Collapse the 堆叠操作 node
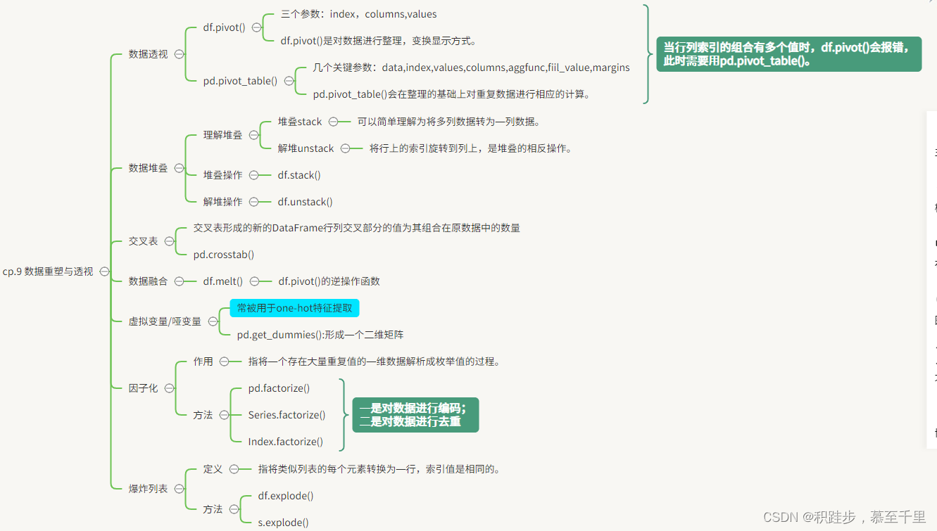This screenshot has width=937, height=531. point(253,175)
